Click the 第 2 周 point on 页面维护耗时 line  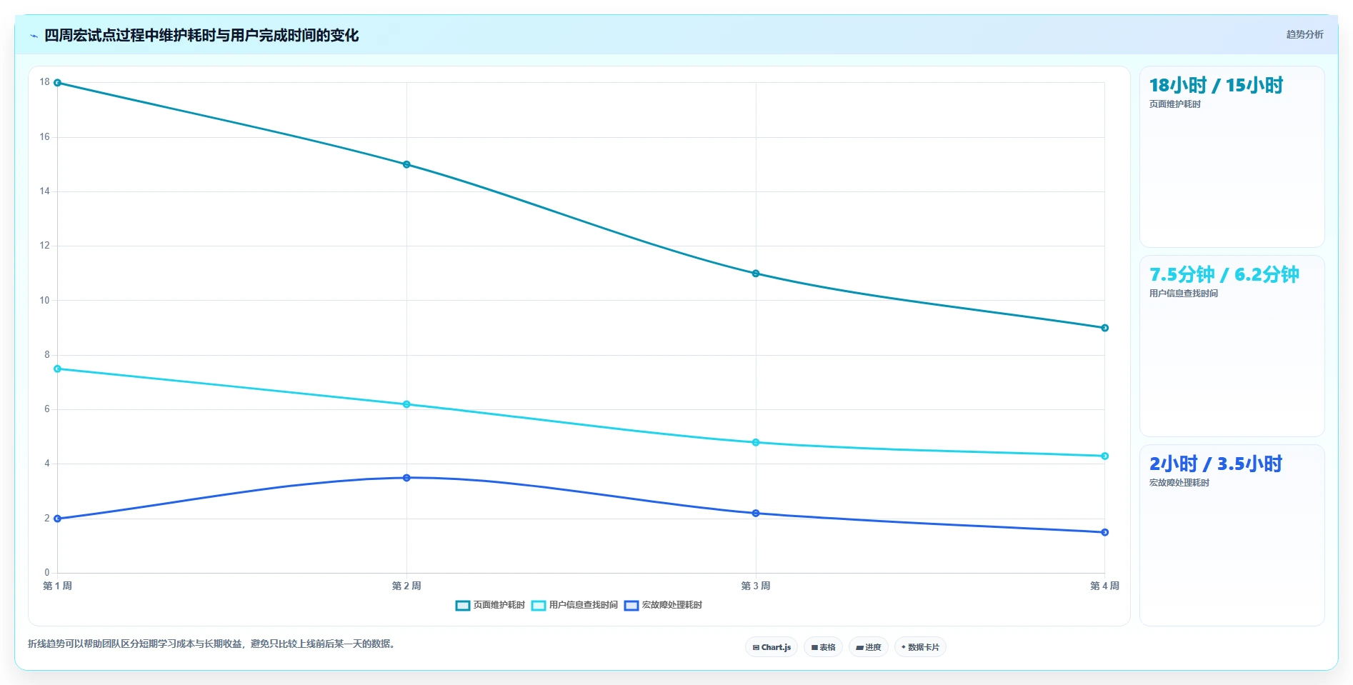point(406,164)
